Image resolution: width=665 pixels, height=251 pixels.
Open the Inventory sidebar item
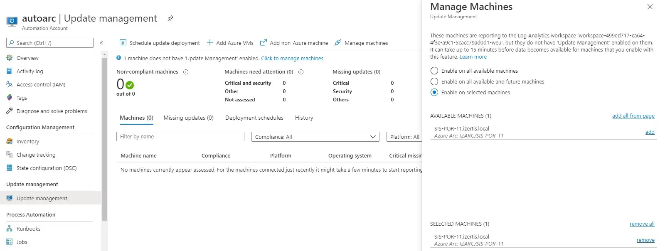[x=27, y=141]
